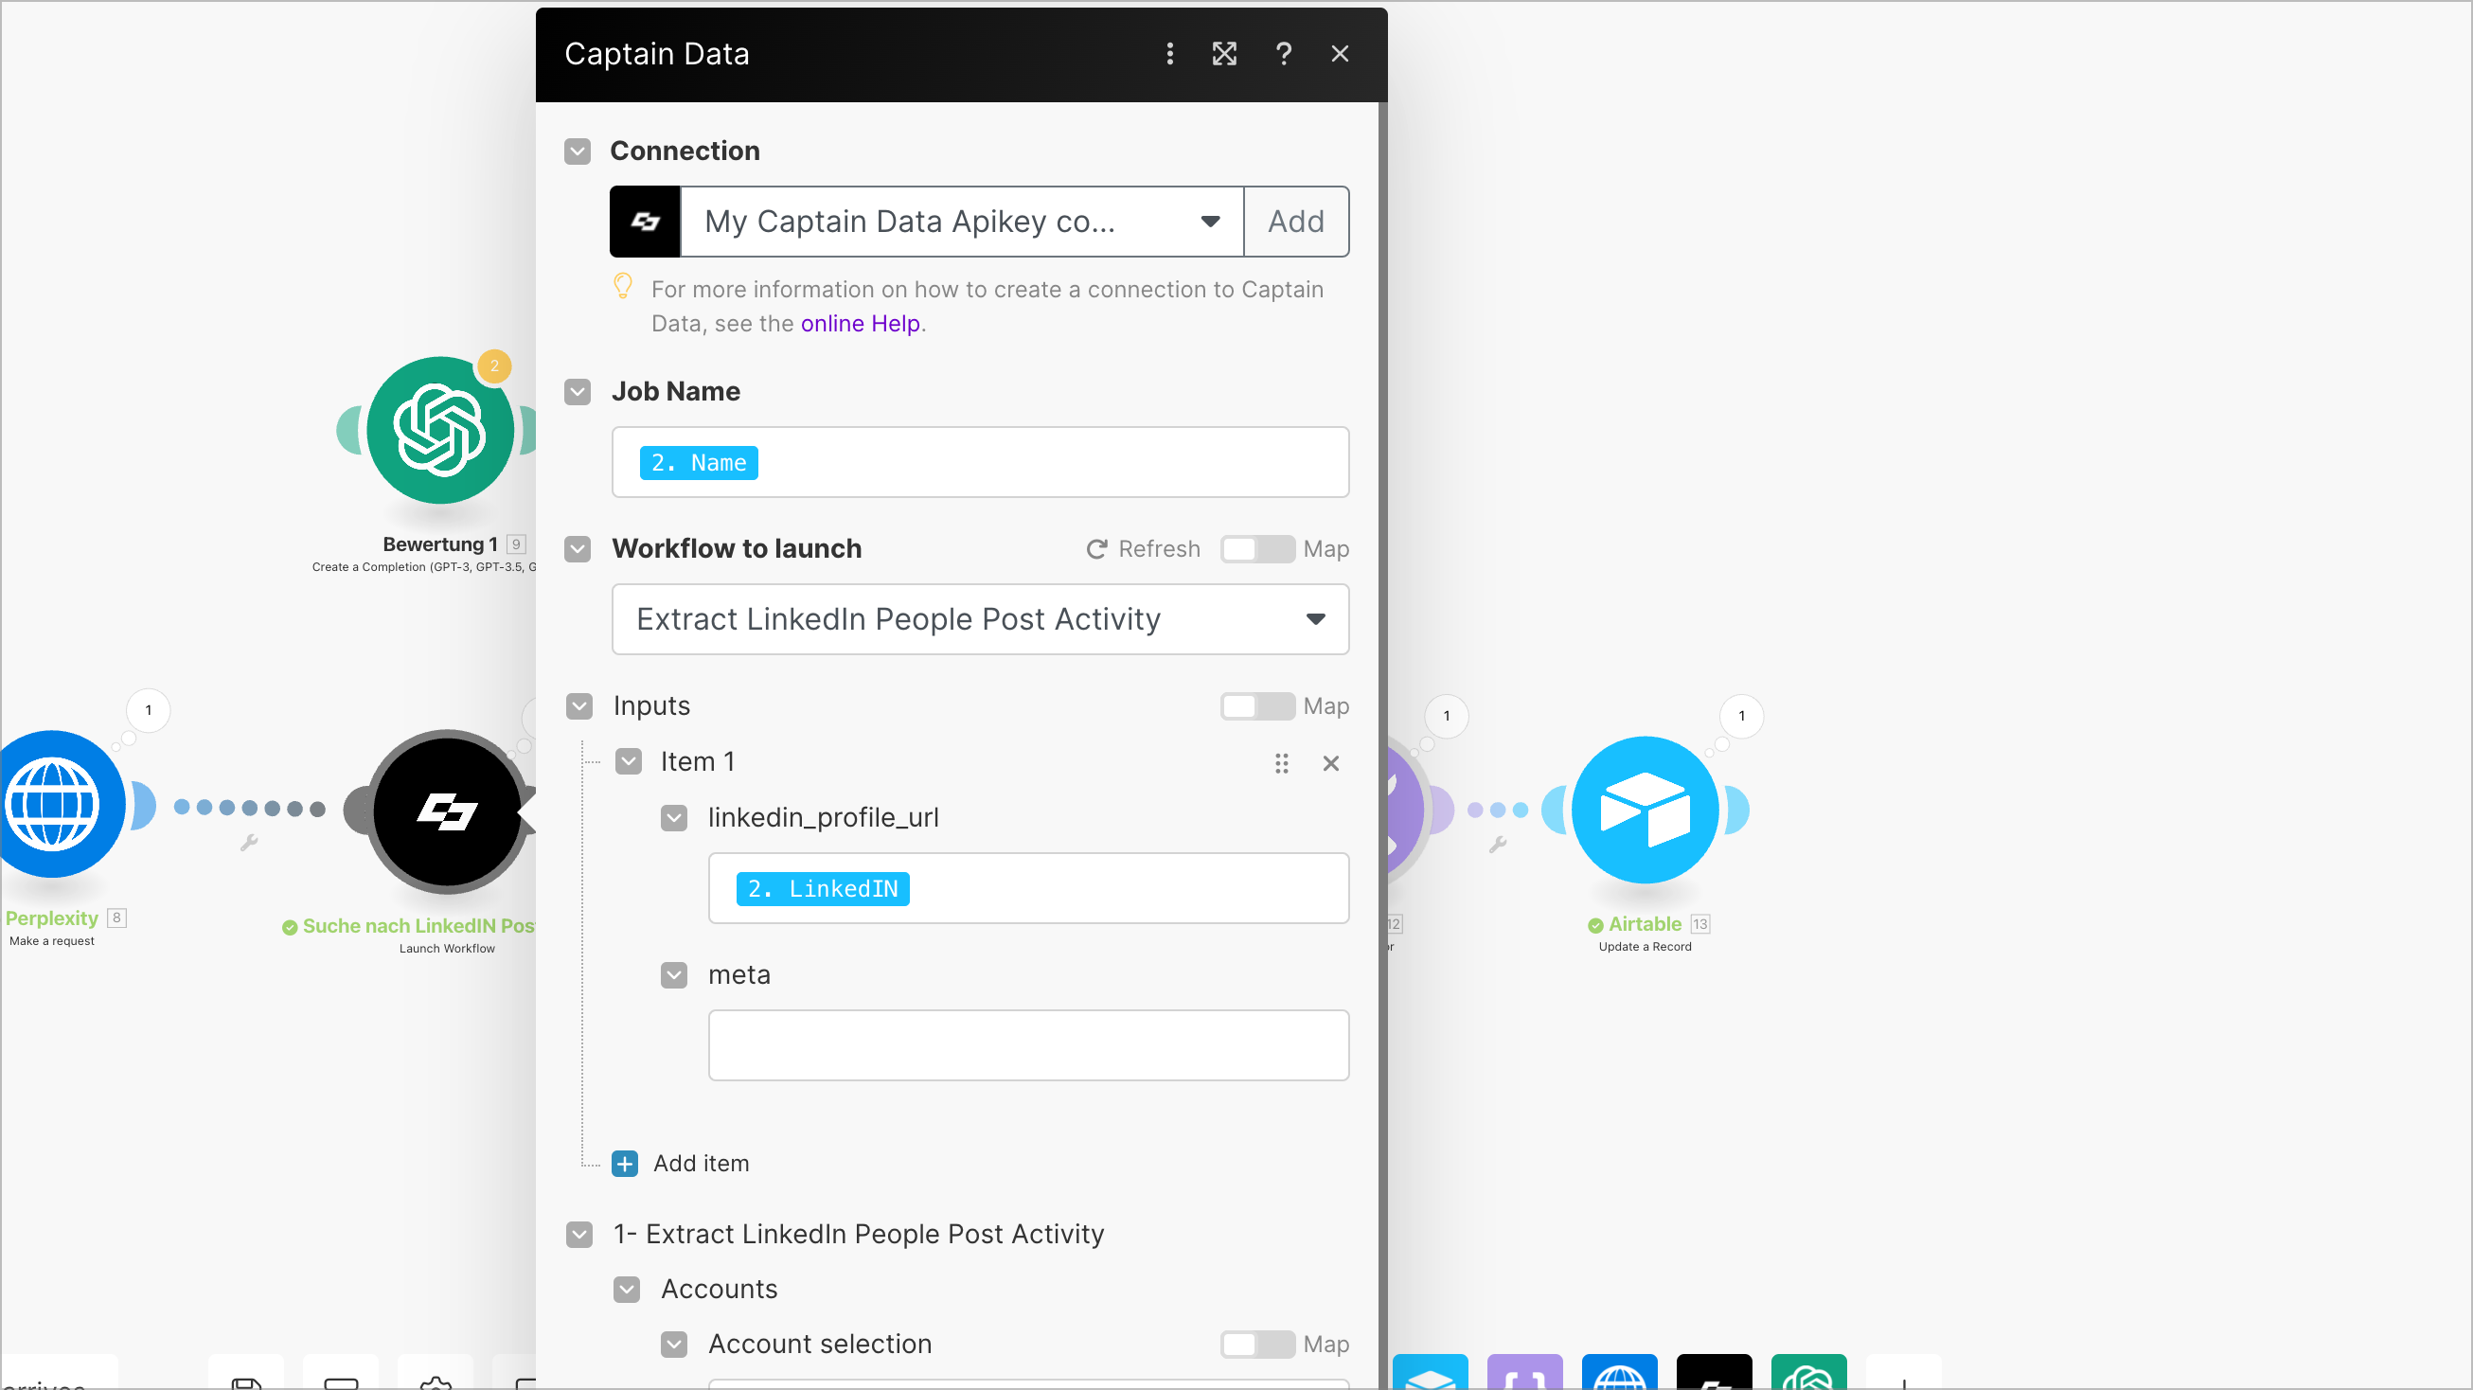Click the orange badge 2 on Bewertung 1
This screenshot has width=2473, height=1390.
494,365
